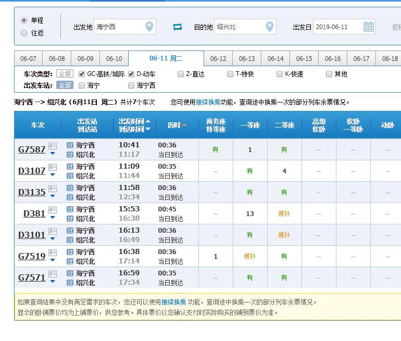The image size is (401, 341).
Task: Sort by 到达时间 descending arrow
Action: (x=148, y=129)
